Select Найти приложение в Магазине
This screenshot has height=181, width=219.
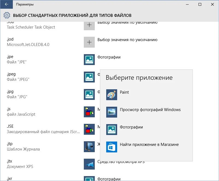(x=149, y=145)
